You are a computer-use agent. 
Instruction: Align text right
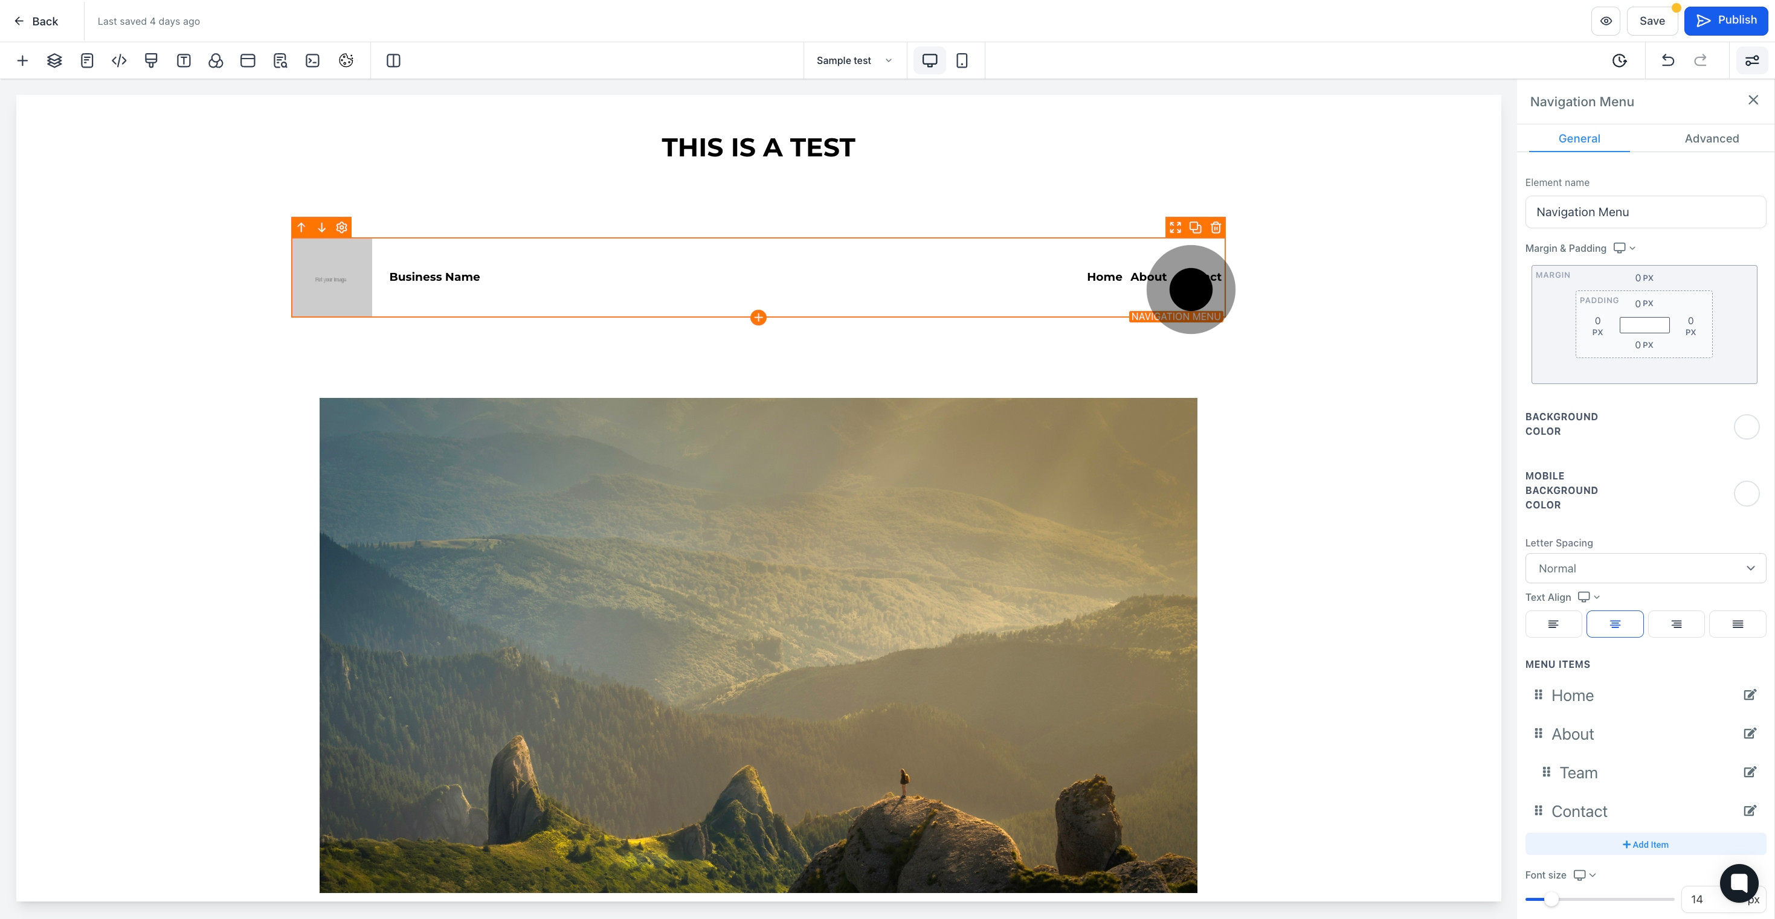1676,624
